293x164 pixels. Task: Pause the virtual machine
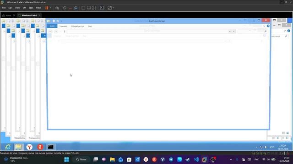point(47,8)
